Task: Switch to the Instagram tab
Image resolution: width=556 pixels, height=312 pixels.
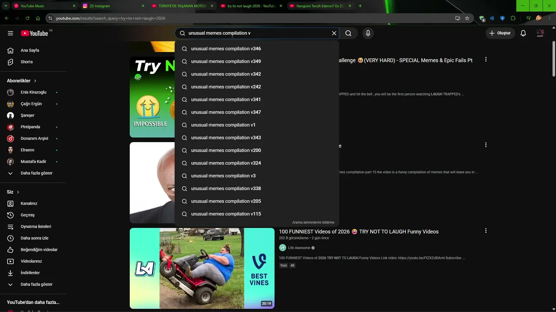Action: (x=113, y=6)
